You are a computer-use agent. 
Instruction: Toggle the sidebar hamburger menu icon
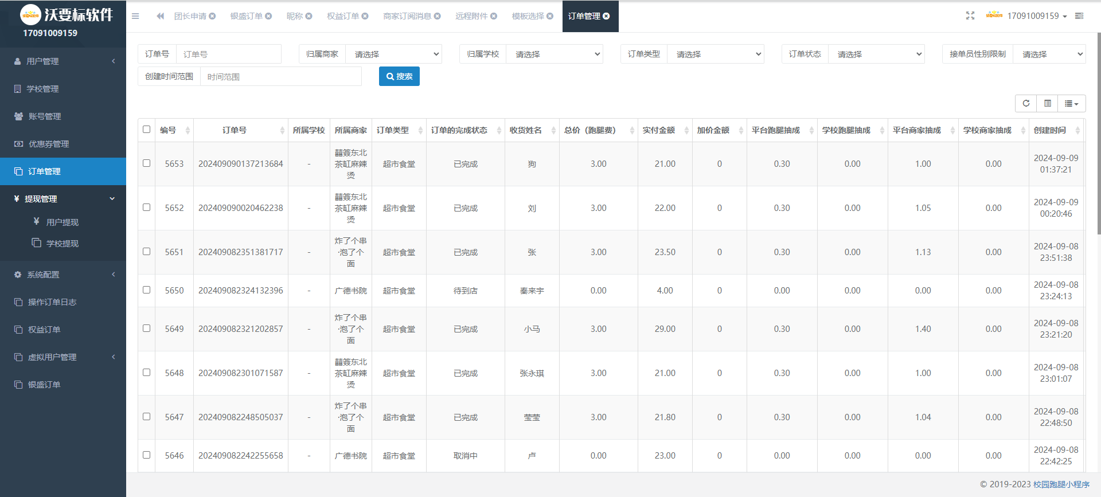click(135, 16)
